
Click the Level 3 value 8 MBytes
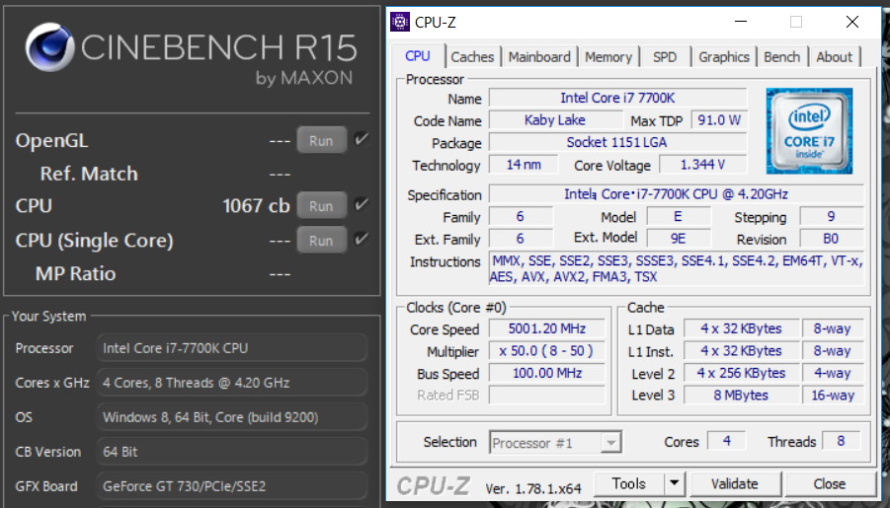(741, 395)
